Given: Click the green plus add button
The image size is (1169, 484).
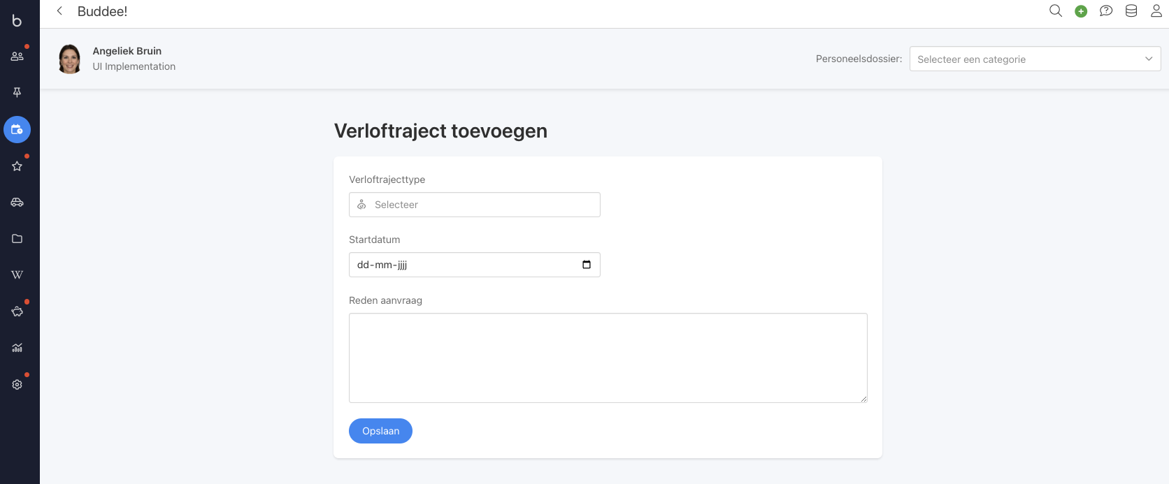Looking at the screenshot, I should (1081, 11).
